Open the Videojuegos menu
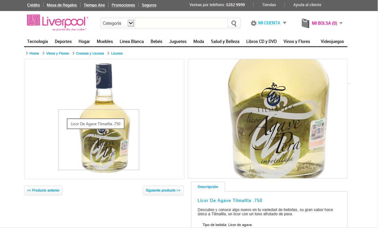 click(332, 41)
